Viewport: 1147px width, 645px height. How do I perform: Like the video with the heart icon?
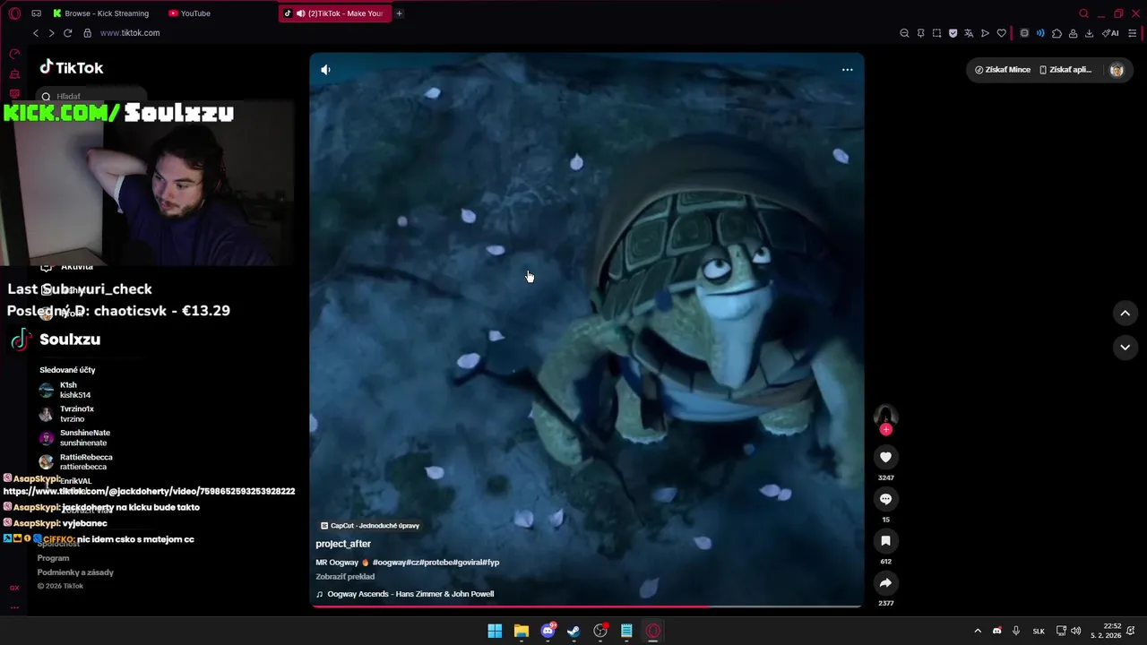coord(885,457)
